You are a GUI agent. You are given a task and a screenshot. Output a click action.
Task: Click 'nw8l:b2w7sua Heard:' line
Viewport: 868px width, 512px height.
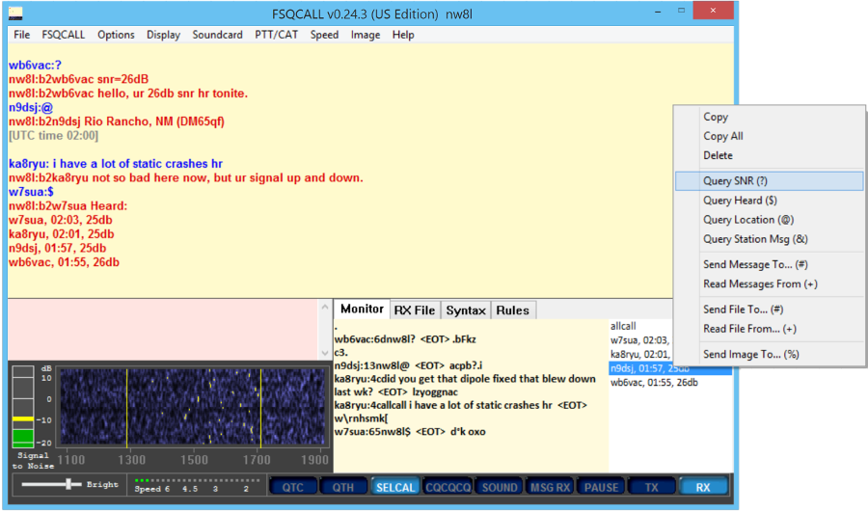coord(68,206)
